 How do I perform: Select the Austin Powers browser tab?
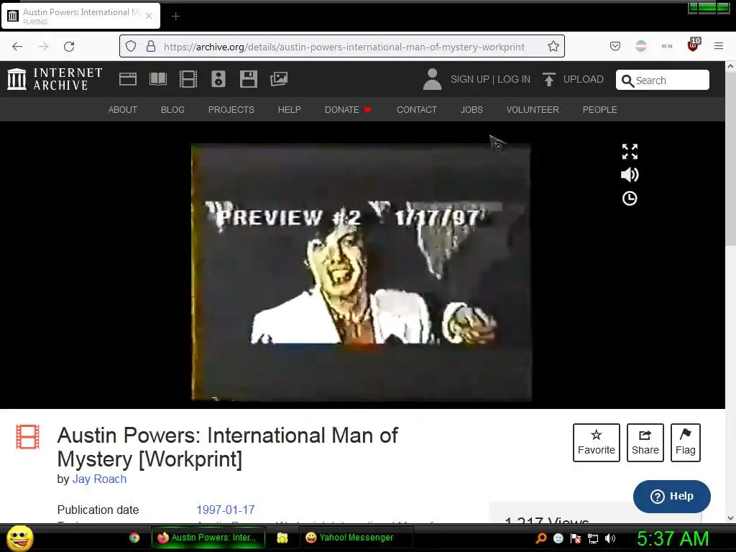click(x=80, y=16)
